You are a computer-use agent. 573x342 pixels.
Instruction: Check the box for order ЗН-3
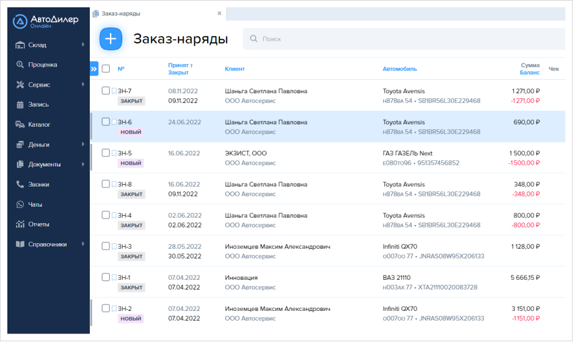pos(106,246)
